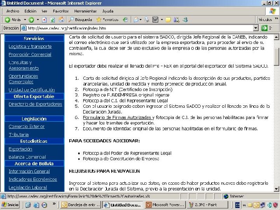Viewport: 280px width, 210px height.
Task: Click the Research books toolbar icon
Action: pos(177,20)
